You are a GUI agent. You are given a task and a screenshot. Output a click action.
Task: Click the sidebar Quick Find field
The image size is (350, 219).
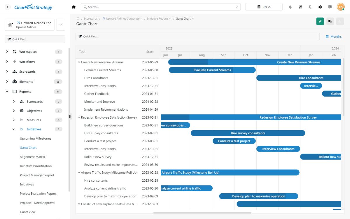click(x=35, y=39)
